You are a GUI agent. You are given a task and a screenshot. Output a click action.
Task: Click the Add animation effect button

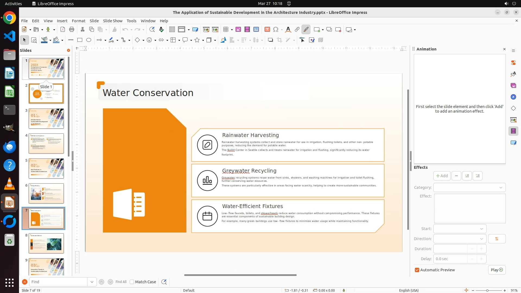tap(442, 176)
